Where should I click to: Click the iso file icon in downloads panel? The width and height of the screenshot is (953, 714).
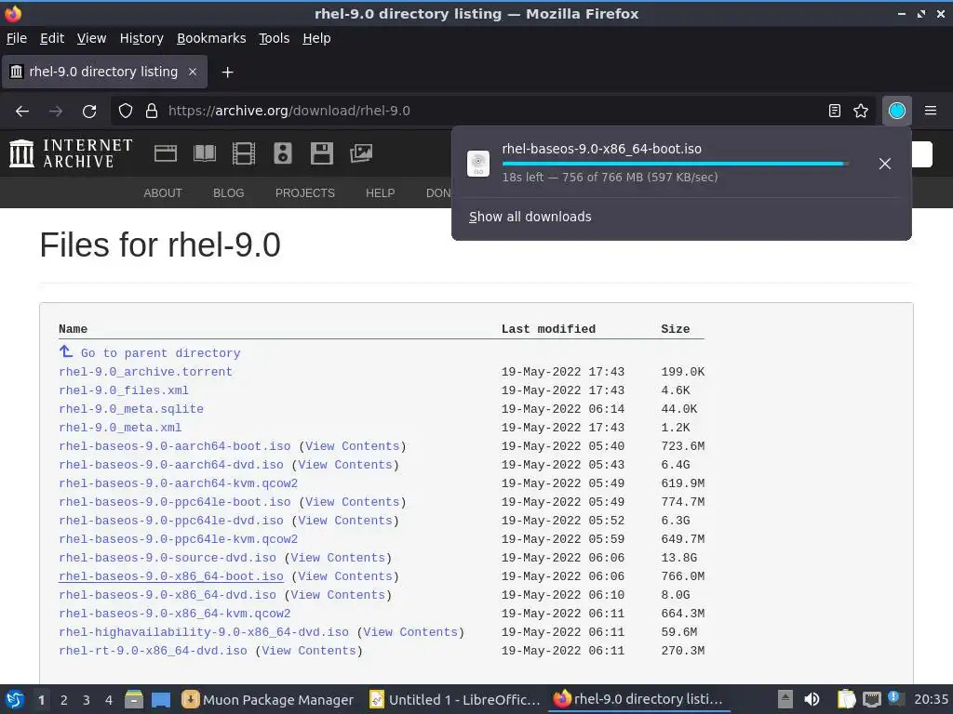coord(478,164)
